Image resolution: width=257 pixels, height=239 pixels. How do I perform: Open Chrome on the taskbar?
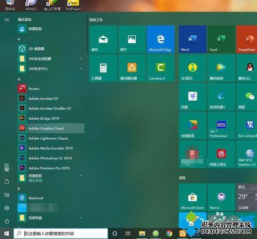coord(169,233)
